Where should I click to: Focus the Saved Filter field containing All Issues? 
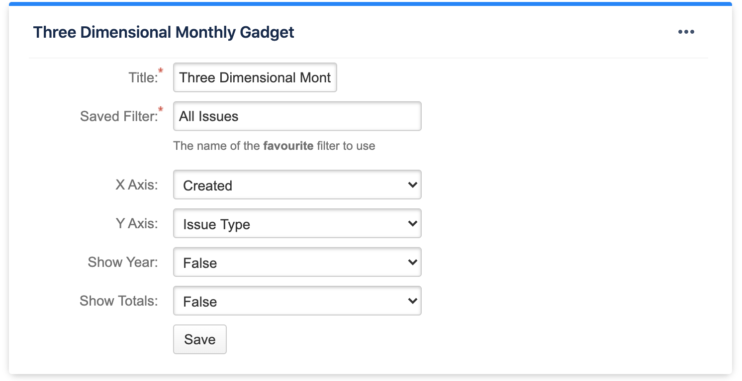coord(297,116)
